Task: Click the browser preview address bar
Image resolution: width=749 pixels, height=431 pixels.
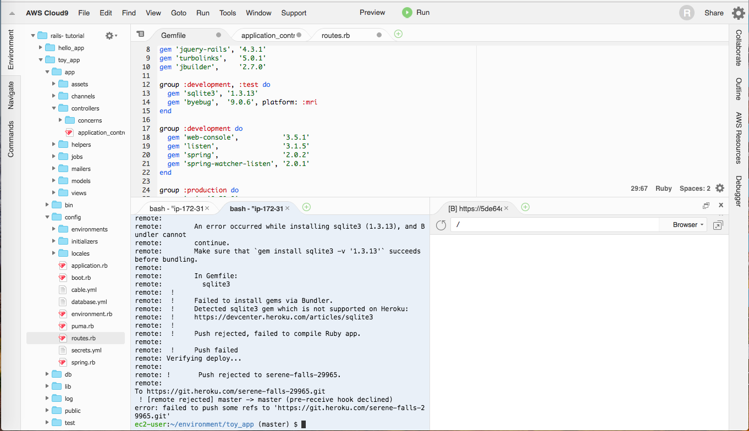Action: [x=550, y=224]
